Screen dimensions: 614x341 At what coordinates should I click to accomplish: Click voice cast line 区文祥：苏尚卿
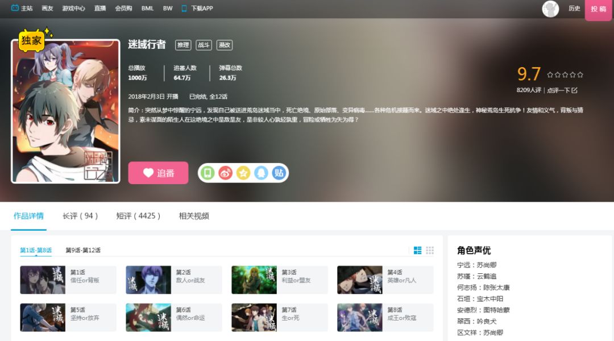click(480, 333)
